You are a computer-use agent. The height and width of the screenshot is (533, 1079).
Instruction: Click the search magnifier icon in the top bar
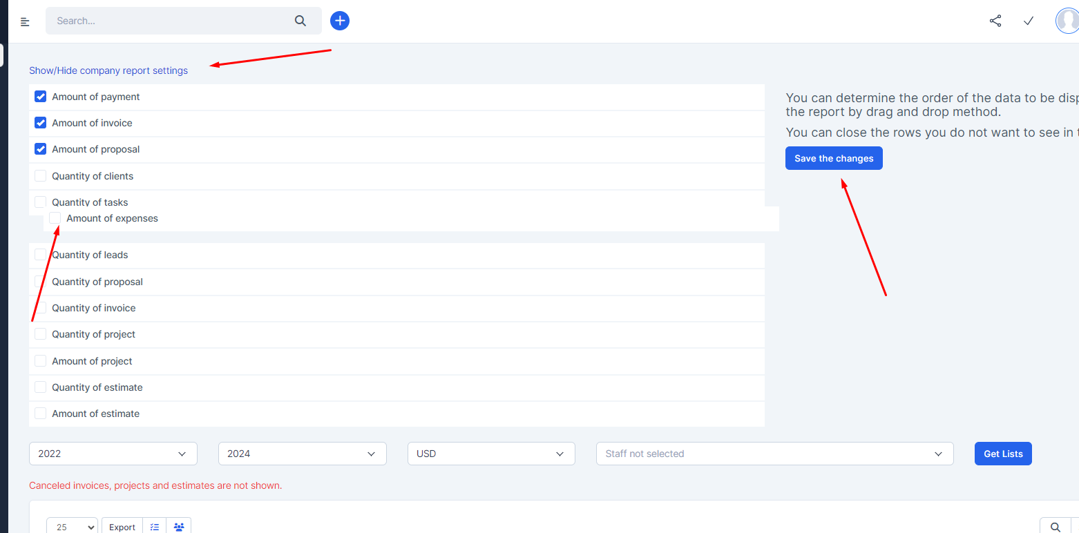tap(300, 21)
